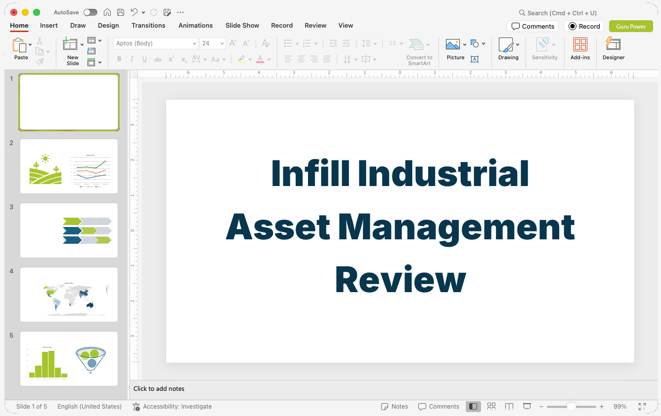Click the Picture icon
Viewport: 661px width, 416px height.
pyautogui.click(x=453, y=45)
